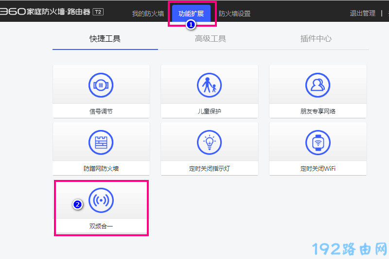Open the 插件中心 tab

[x=316, y=39]
